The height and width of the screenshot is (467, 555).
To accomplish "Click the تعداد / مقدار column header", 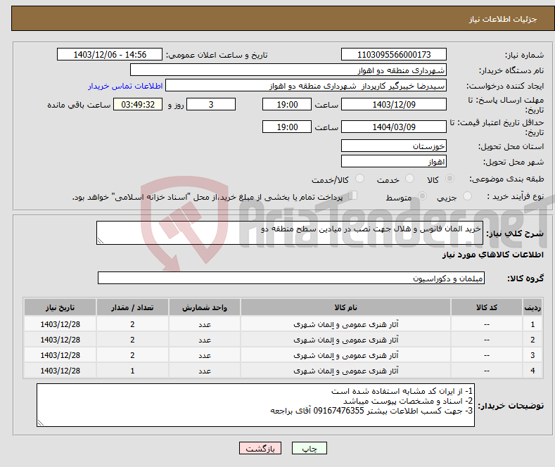I will tap(132, 307).
